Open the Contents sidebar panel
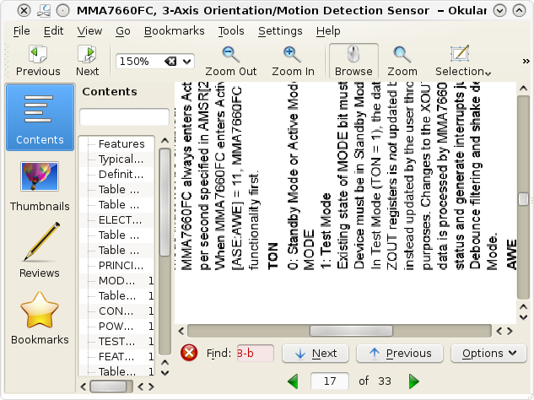534x400 pixels. click(x=40, y=117)
